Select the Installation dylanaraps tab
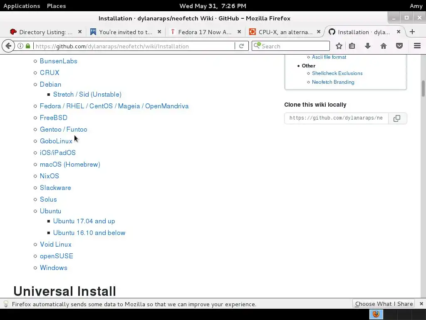 coord(364,32)
